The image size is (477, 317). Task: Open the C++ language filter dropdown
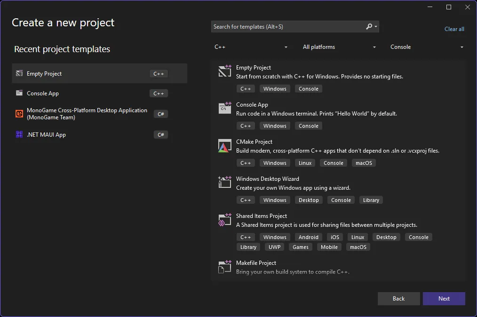[x=251, y=47]
